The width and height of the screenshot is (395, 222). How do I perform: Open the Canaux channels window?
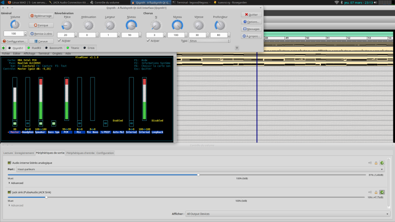pyautogui.click(x=42, y=41)
